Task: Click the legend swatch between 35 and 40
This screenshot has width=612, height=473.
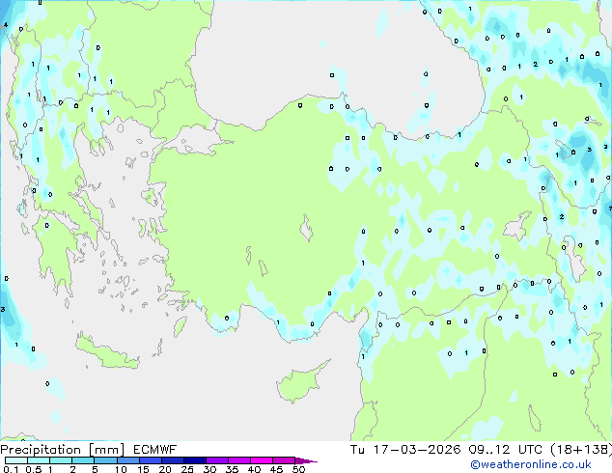Action: [239, 460]
